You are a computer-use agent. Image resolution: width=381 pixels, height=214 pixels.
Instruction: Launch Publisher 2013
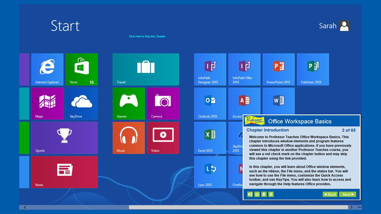(x=313, y=69)
